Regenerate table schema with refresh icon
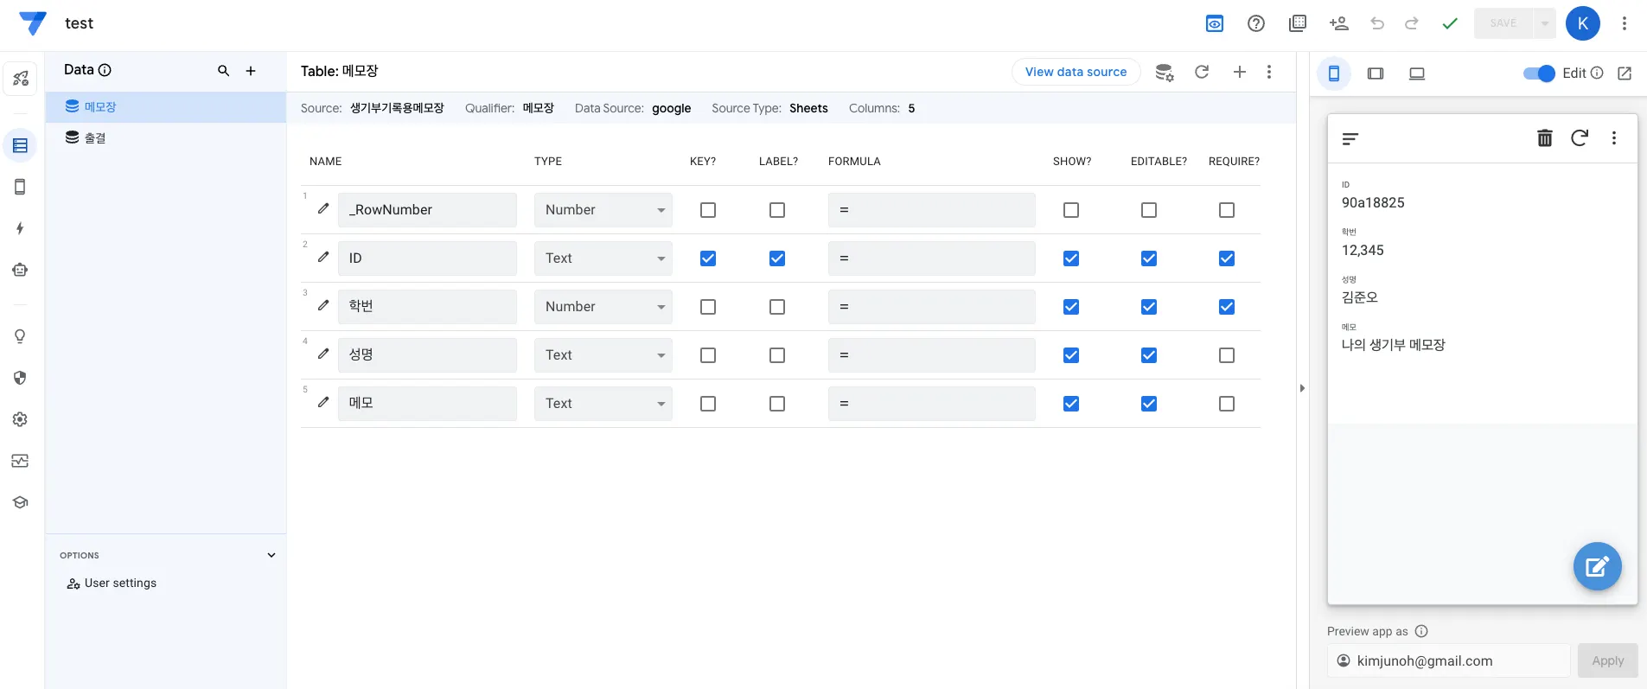The width and height of the screenshot is (1647, 689). click(x=1202, y=72)
